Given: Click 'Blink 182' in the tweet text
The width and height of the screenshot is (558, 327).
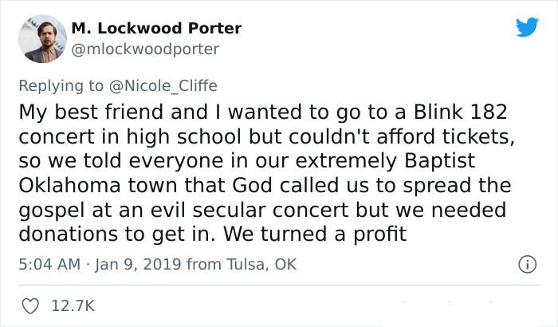Looking at the screenshot, I should pos(460,112).
